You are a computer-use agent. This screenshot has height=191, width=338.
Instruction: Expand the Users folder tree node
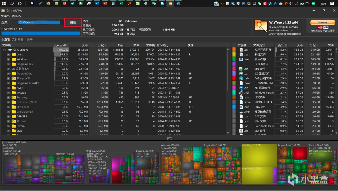tap(8, 55)
